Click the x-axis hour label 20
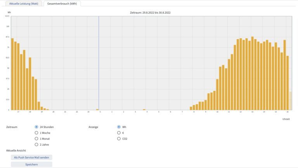Screen dimensions: 298x168 (54, 112)
